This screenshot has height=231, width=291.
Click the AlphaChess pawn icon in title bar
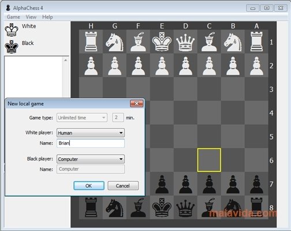[x=8, y=8]
